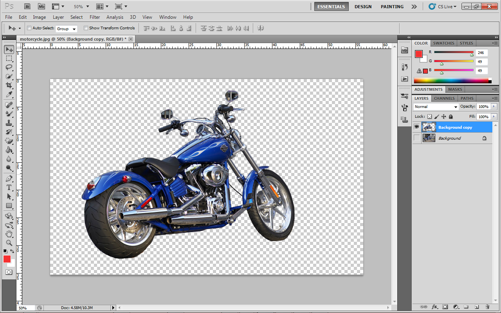The image size is (501, 313).
Task: Choose the Zoom tool in toolbox
Action: click(x=9, y=243)
